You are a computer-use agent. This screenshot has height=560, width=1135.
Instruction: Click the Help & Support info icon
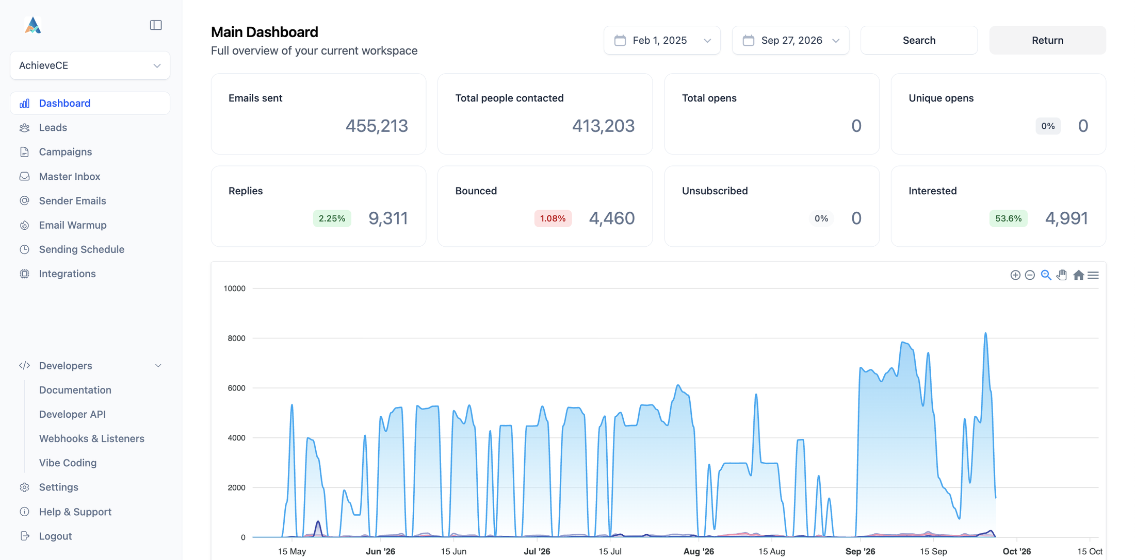(24, 512)
